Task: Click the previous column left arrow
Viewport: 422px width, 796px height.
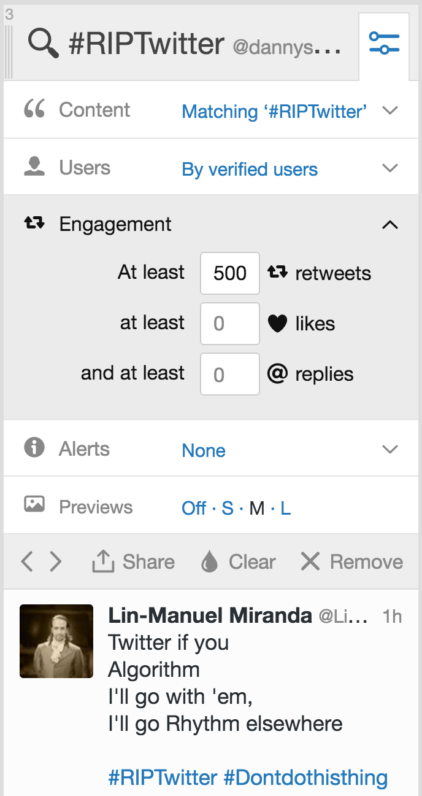Action: [x=26, y=561]
